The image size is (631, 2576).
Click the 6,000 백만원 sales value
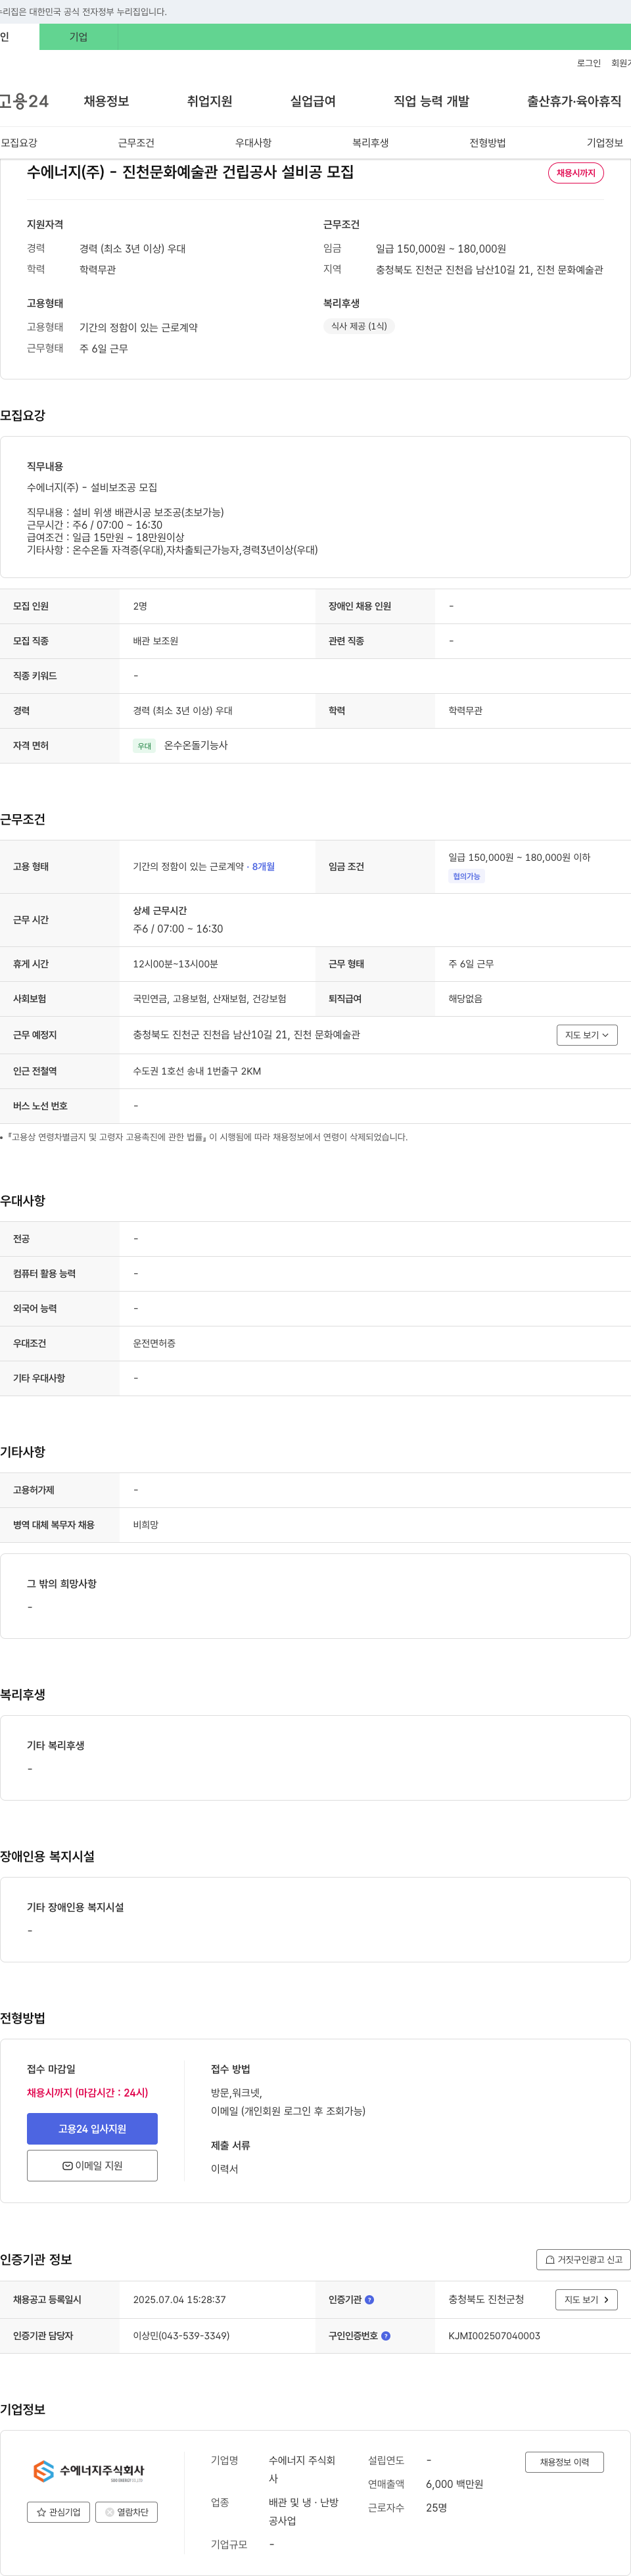click(x=454, y=2484)
